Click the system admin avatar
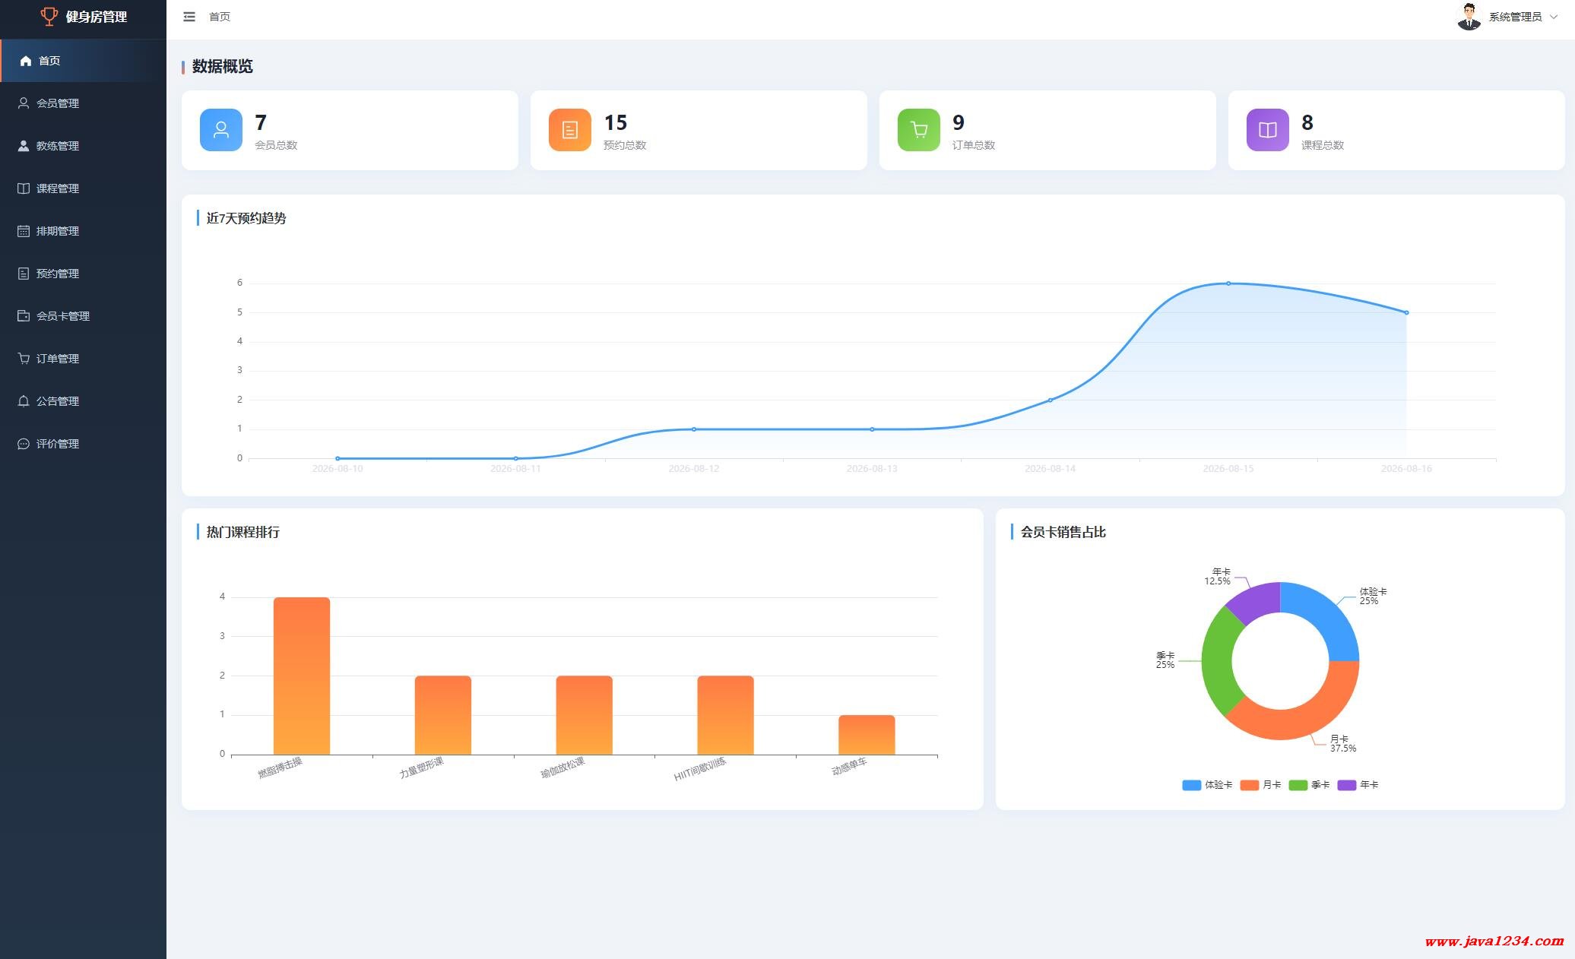This screenshot has height=959, width=1575. coord(1469,17)
